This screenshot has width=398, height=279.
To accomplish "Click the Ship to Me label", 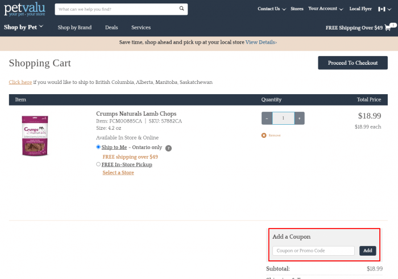I will (114, 147).
